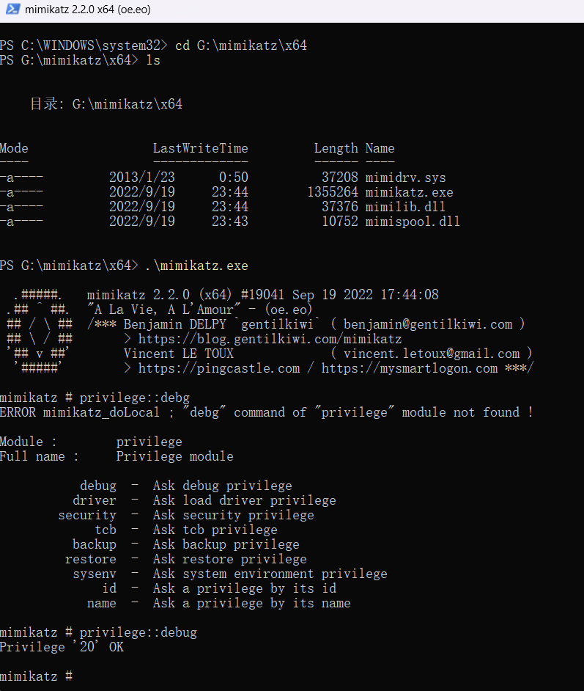The height and width of the screenshot is (691, 584).
Task: Select the mimilib.dll file name
Action: click(405, 207)
